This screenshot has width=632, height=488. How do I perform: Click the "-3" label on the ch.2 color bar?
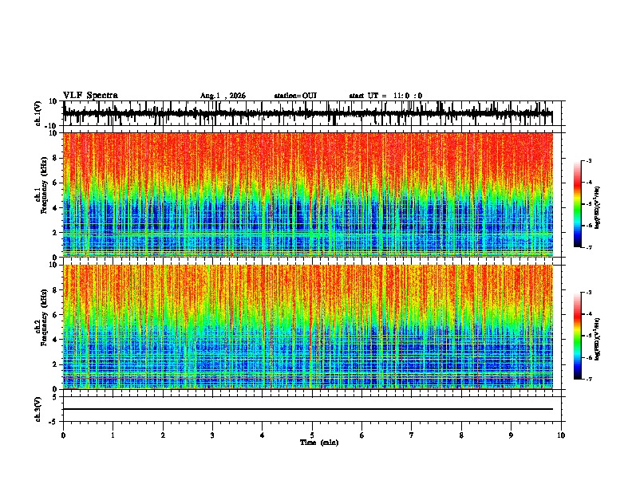pos(589,293)
